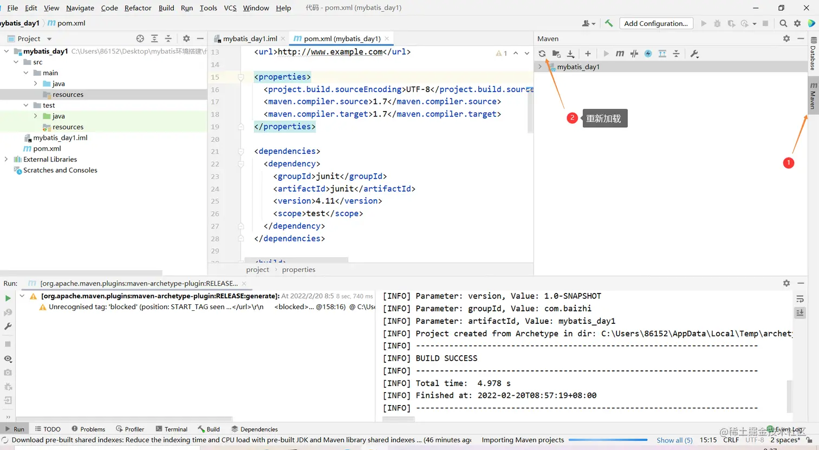
Task: Open Terminal tool window
Action: tap(171, 429)
